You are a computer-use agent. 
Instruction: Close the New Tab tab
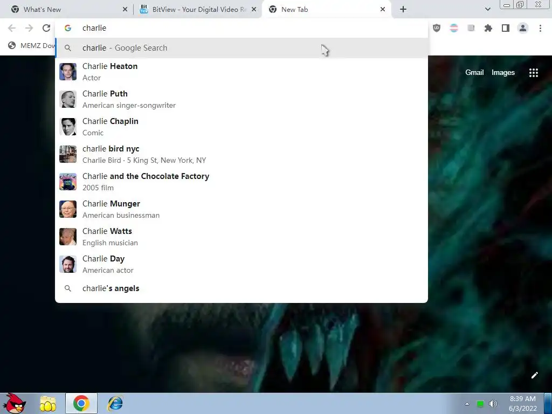tap(383, 10)
